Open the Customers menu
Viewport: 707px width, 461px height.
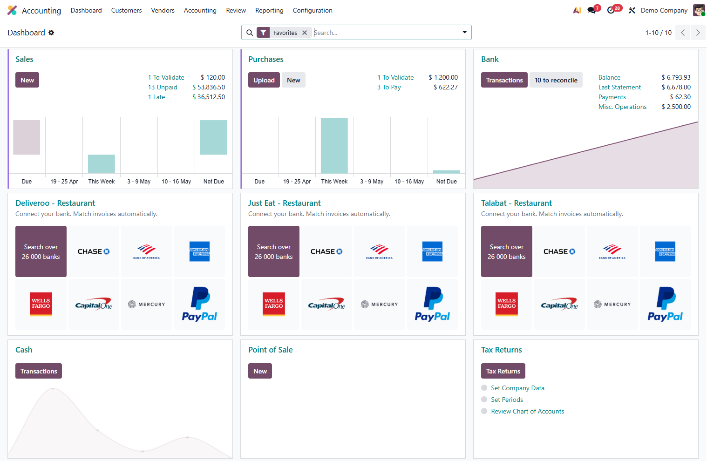[126, 10]
